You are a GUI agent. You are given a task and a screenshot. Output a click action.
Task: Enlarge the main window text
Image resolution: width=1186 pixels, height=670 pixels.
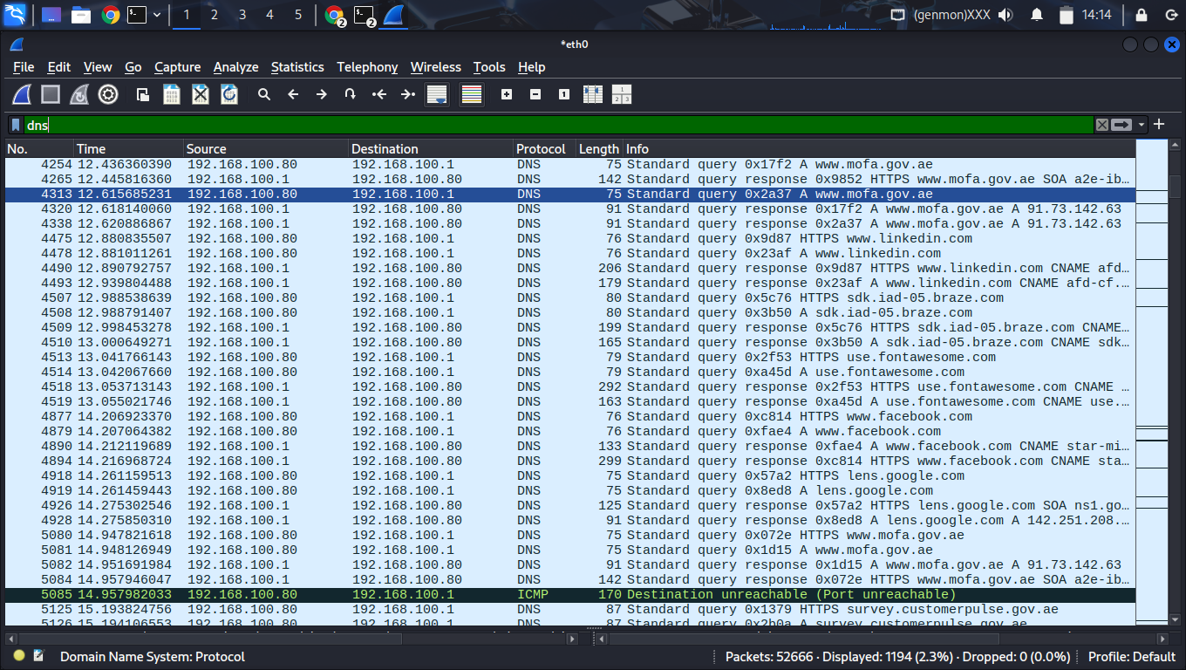tap(507, 94)
